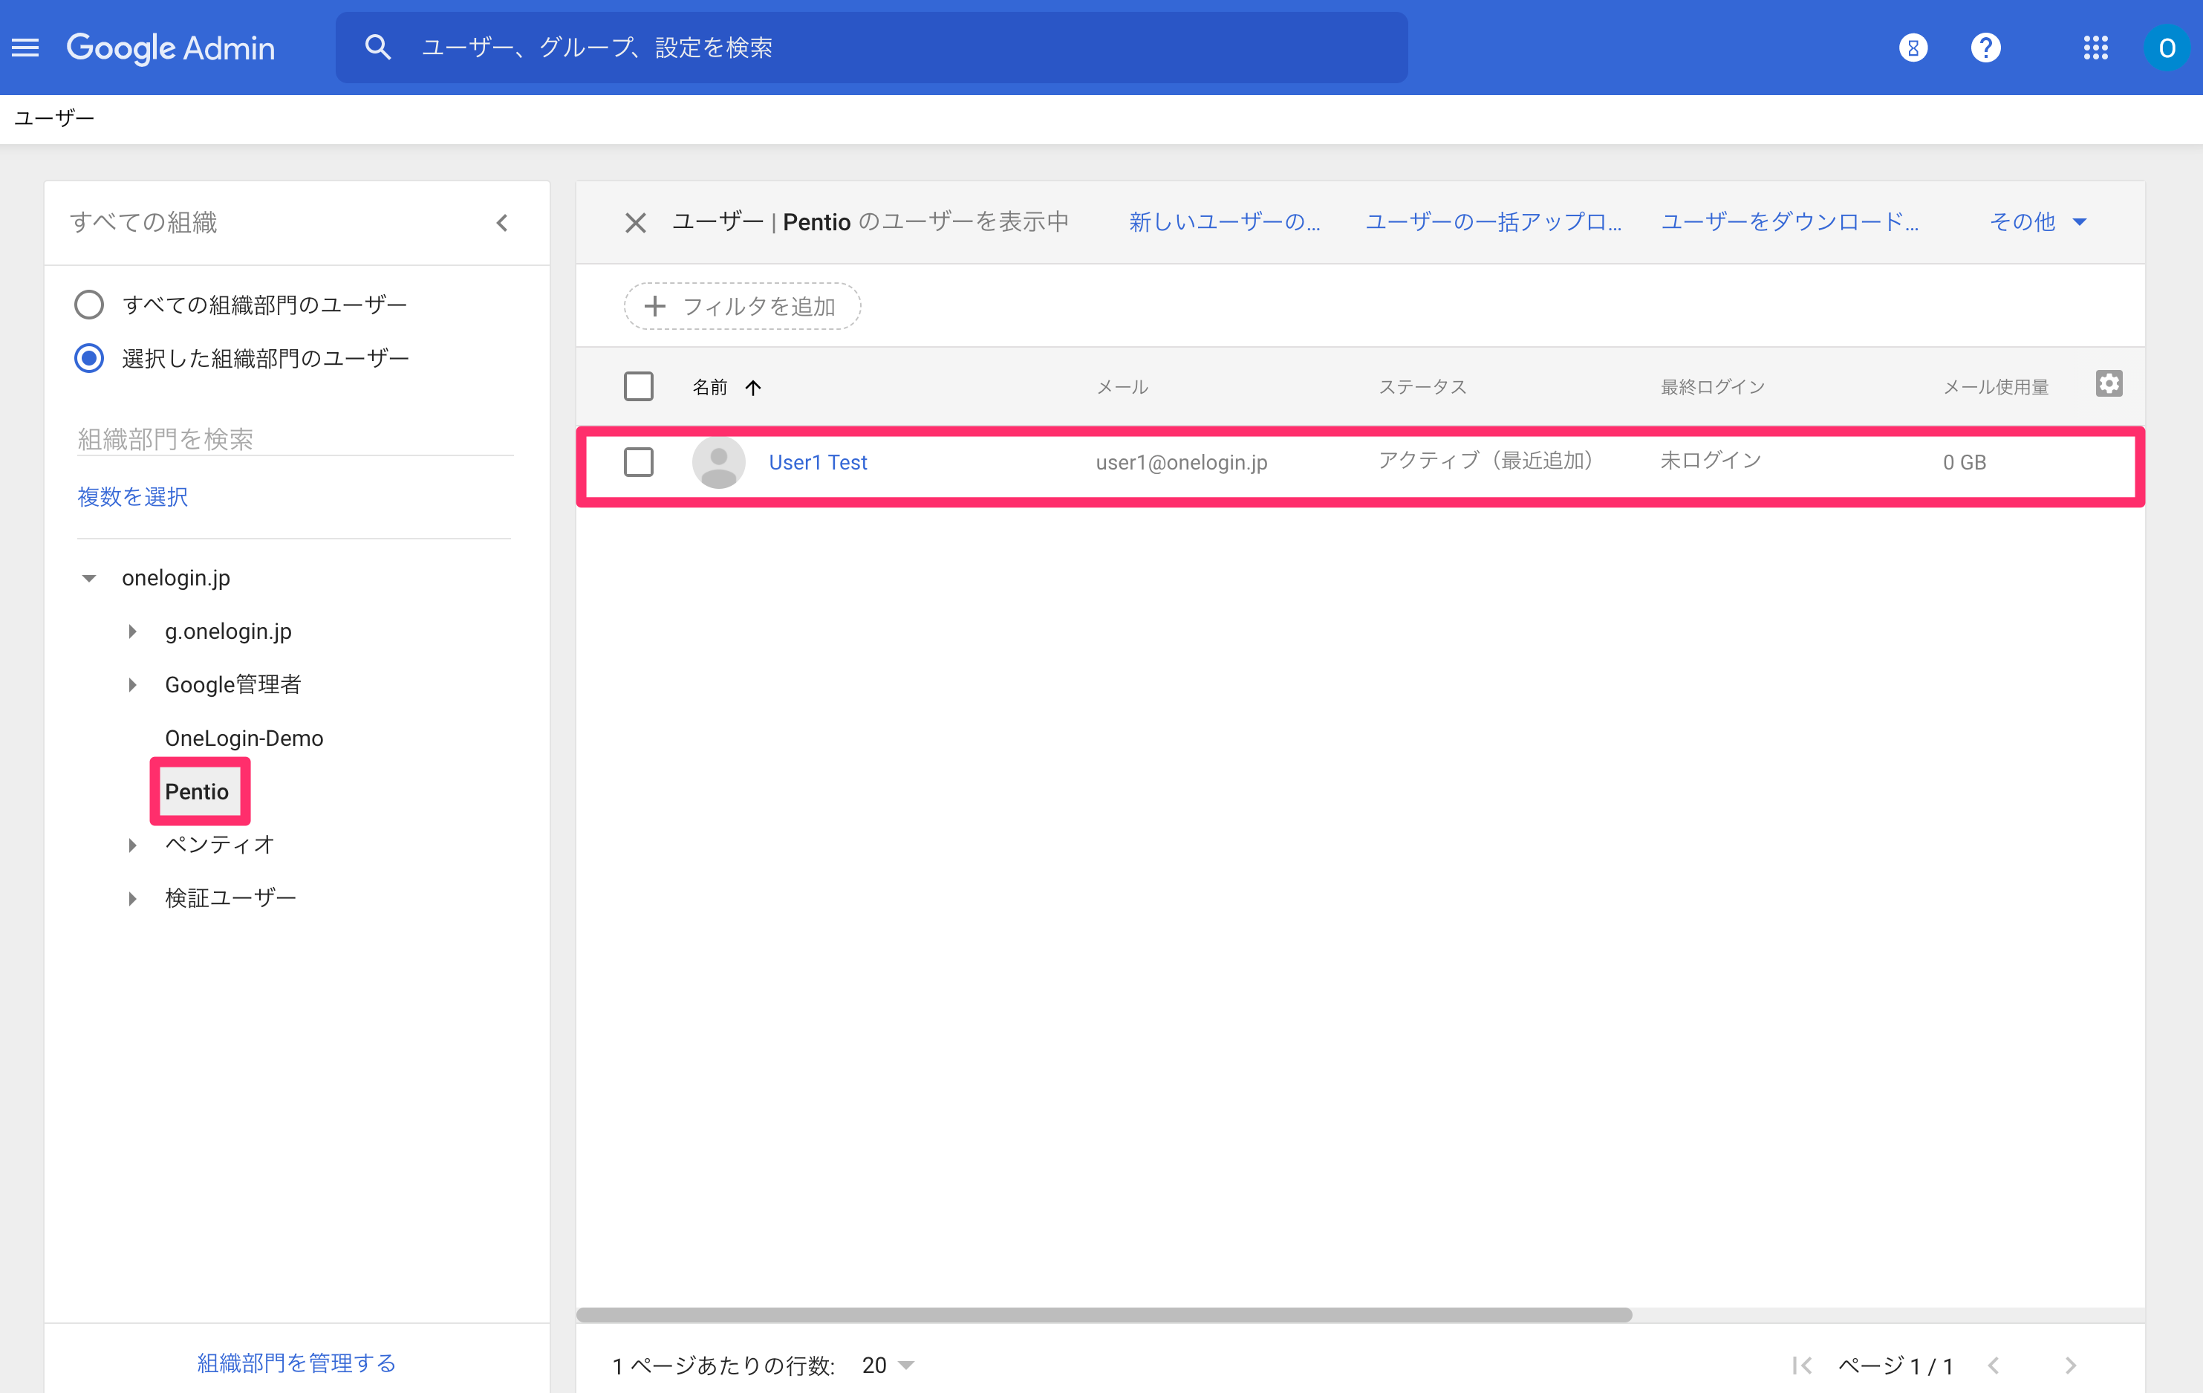Tick the select-all users checkbox
This screenshot has height=1393, width=2203.
(x=639, y=386)
